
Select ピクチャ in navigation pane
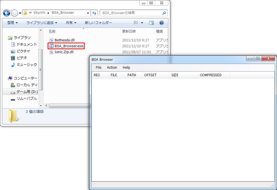pos(20,51)
